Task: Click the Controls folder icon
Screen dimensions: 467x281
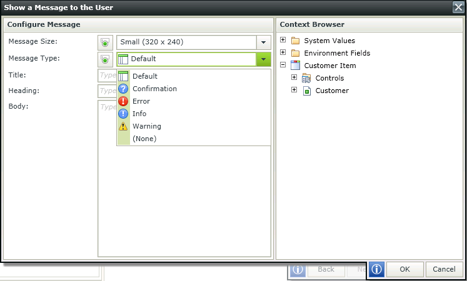Action: click(x=306, y=78)
